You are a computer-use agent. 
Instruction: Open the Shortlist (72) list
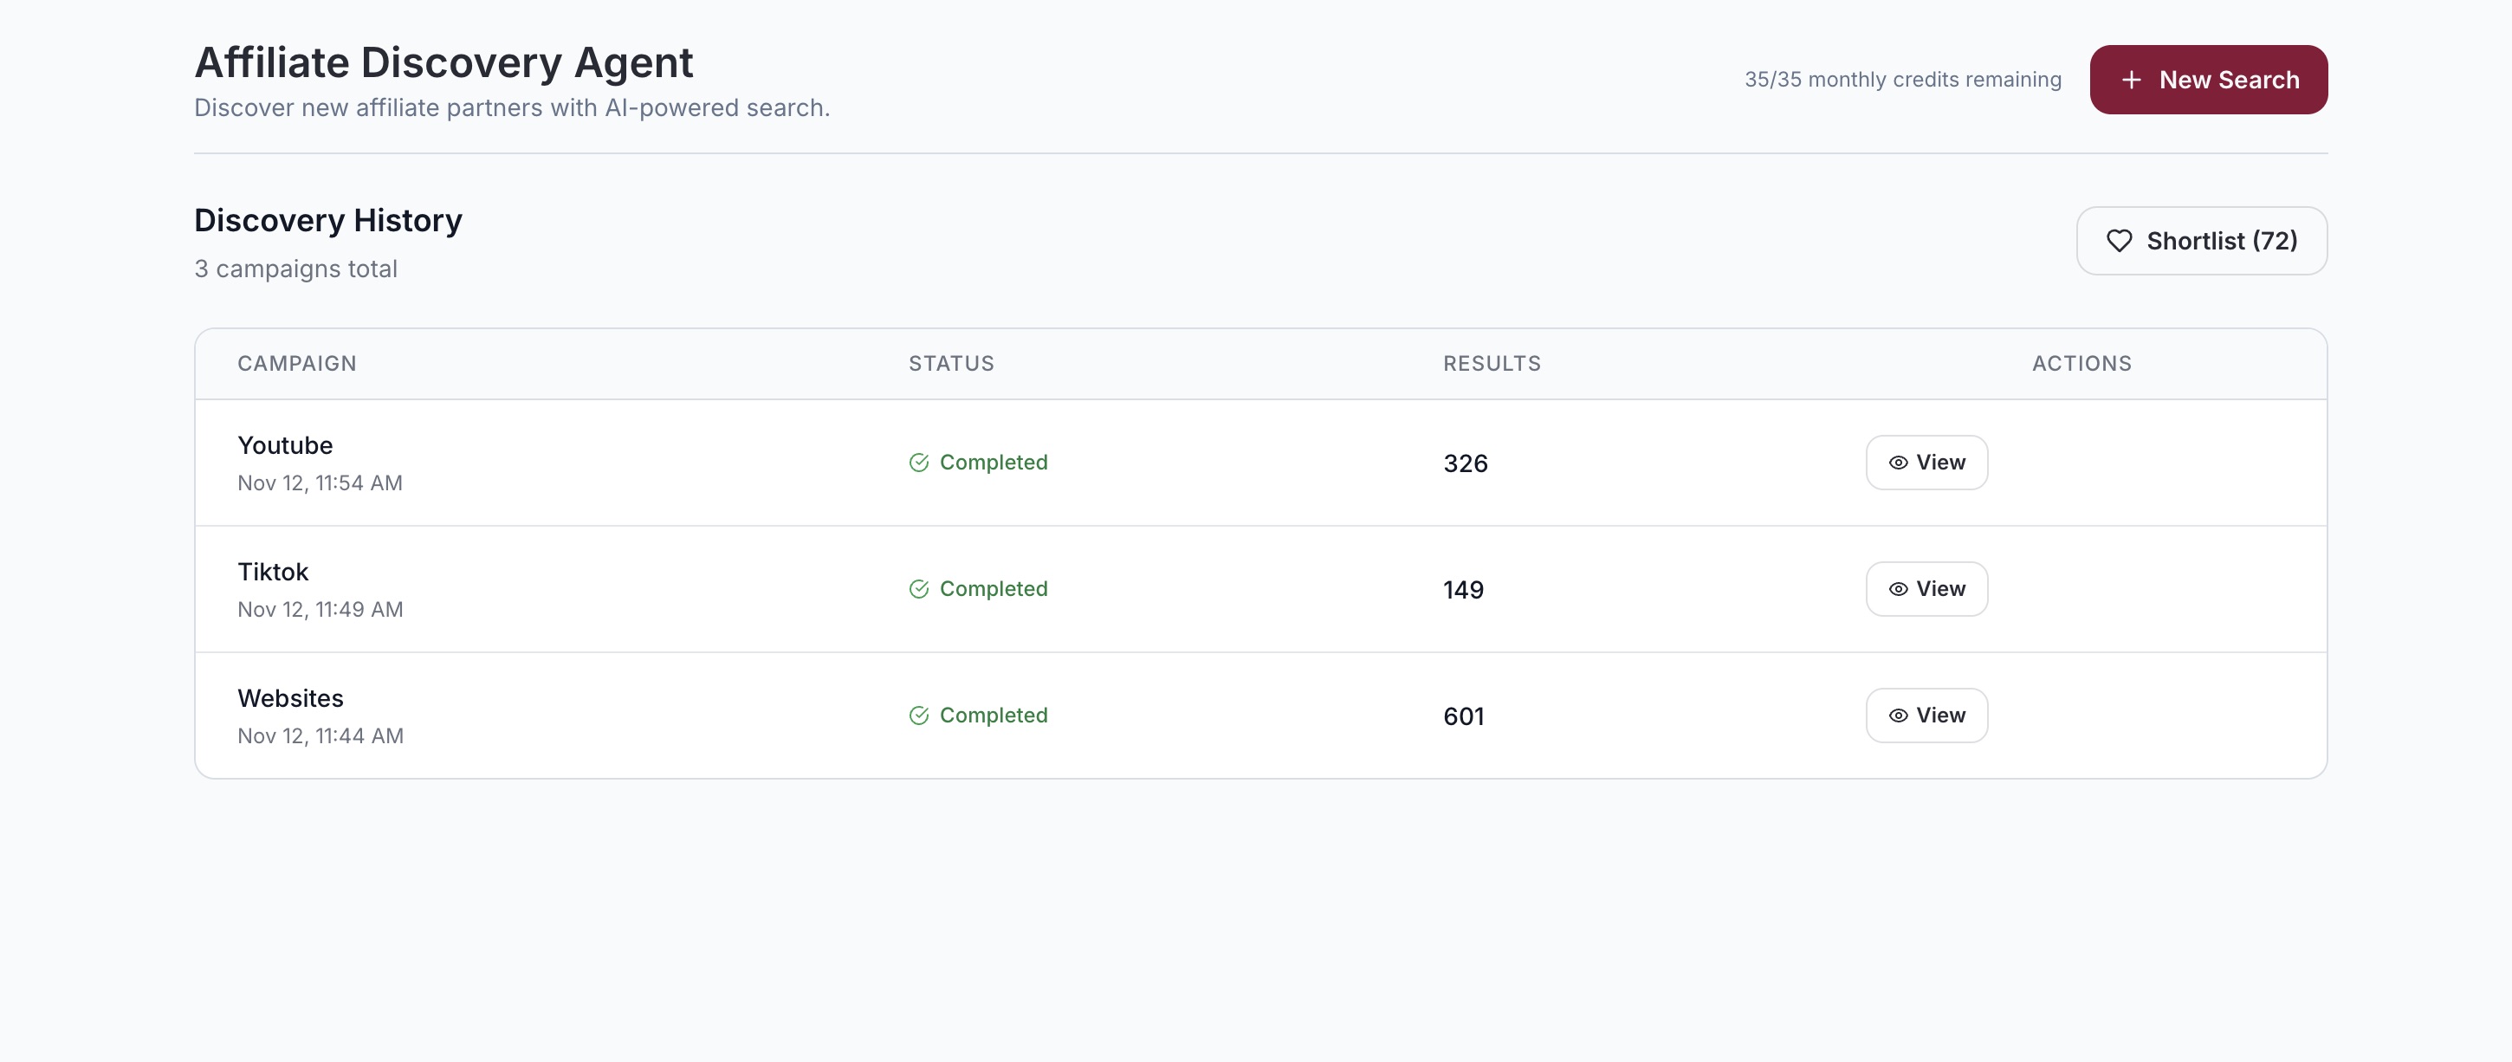2201,241
